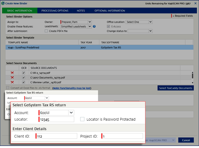This screenshot has height=148, width=199.
Task: Open the Account dropdown in the enlarged panel
Action: (71, 113)
